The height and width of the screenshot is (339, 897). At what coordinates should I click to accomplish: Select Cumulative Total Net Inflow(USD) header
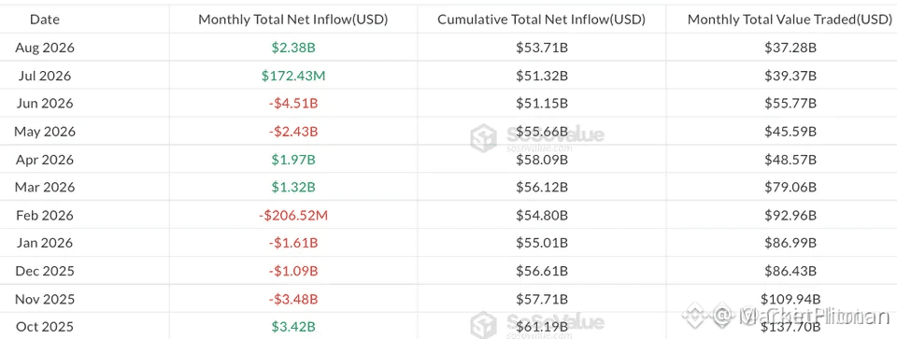click(542, 19)
